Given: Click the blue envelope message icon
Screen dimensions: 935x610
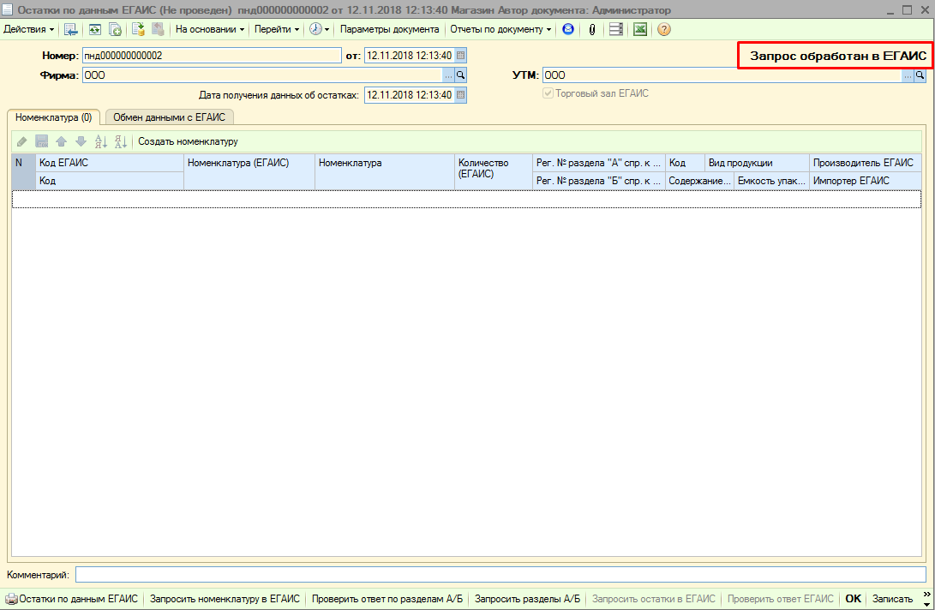Looking at the screenshot, I should coord(568,29).
